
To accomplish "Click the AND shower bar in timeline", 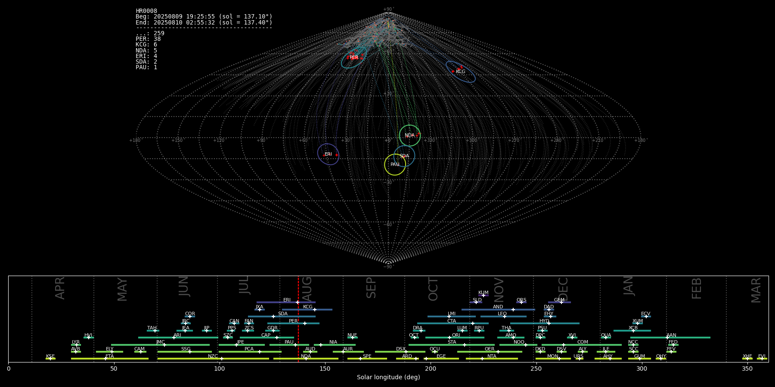I will 498,310.
